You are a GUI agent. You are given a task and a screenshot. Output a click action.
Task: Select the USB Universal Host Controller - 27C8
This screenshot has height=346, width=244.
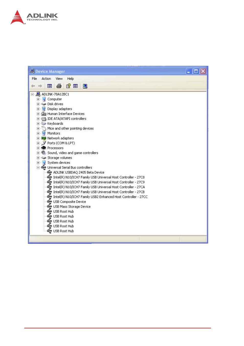click(99, 177)
